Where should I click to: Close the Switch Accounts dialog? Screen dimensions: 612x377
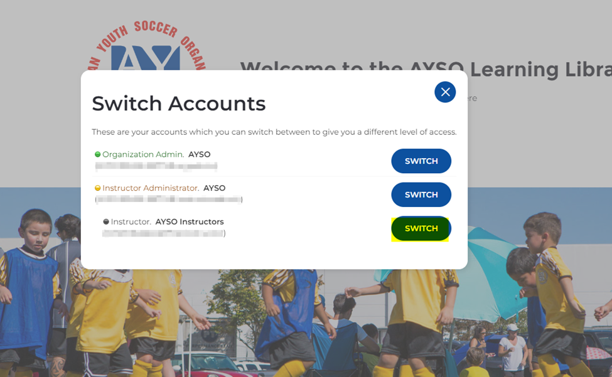pyautogui.click(x=445, y=92)
